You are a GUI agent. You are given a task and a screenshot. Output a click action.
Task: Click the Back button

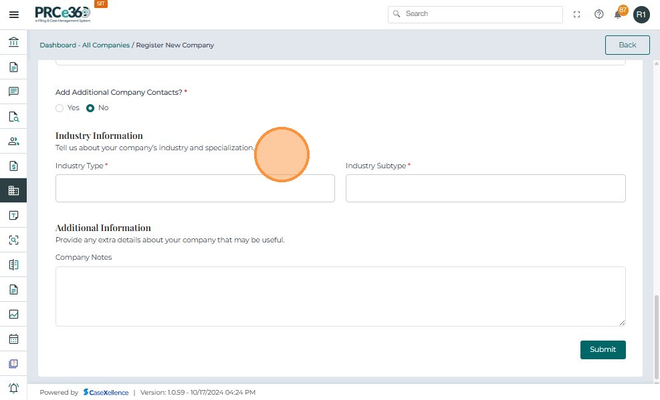(x=627, y=45)
